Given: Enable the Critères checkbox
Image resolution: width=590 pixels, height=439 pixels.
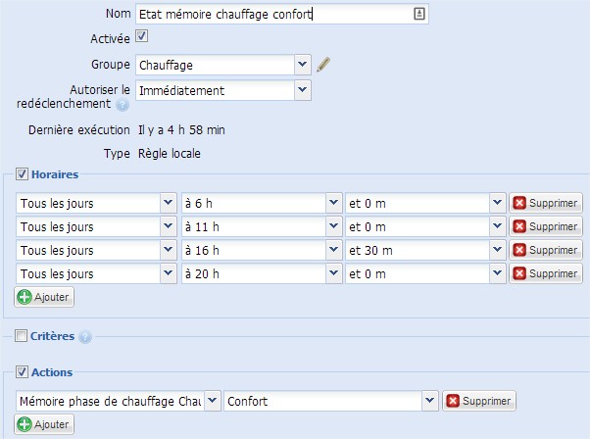Looking at the screenshot, I should click(23, 336).
